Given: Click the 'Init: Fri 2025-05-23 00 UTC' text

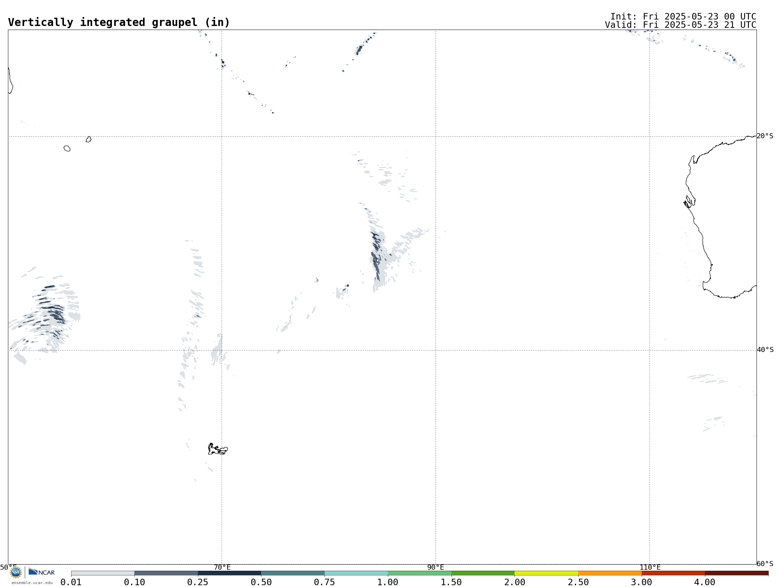Looking at the screenshot, I should click(683, 17).
